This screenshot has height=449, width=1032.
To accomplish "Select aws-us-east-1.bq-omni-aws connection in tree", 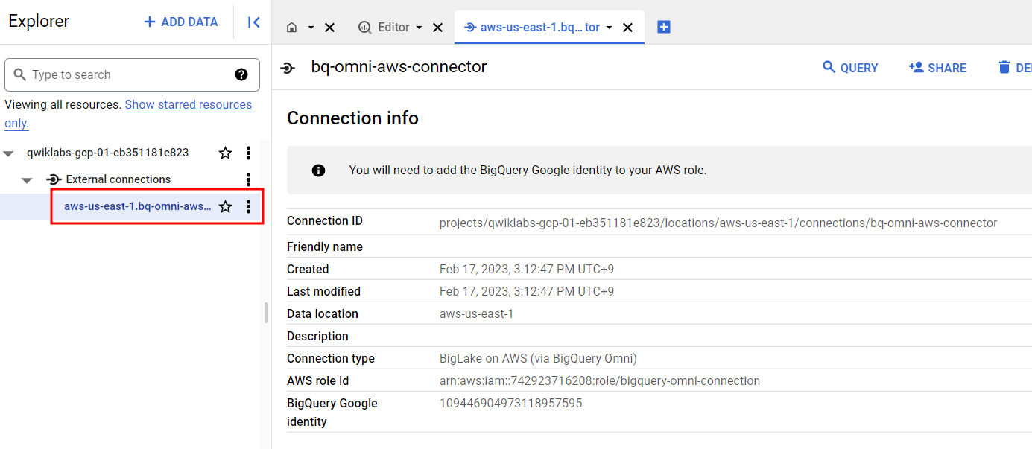I will tap(138, 206).
